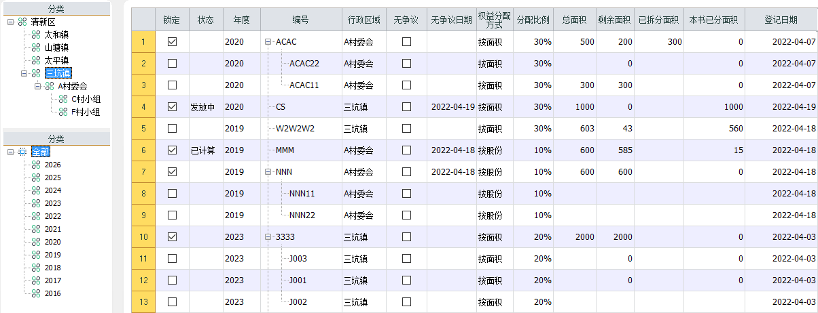Select the F村小组 tree item
The image size is (818, 313).
(x=85, y=112)
